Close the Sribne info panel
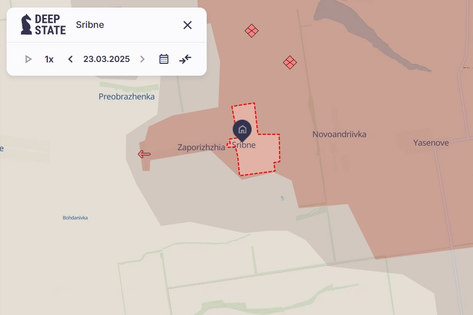Viewport: 473px width, 315px height. 187,25
